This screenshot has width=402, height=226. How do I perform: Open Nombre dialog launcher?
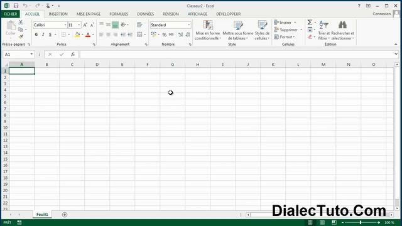coord(190,45)
